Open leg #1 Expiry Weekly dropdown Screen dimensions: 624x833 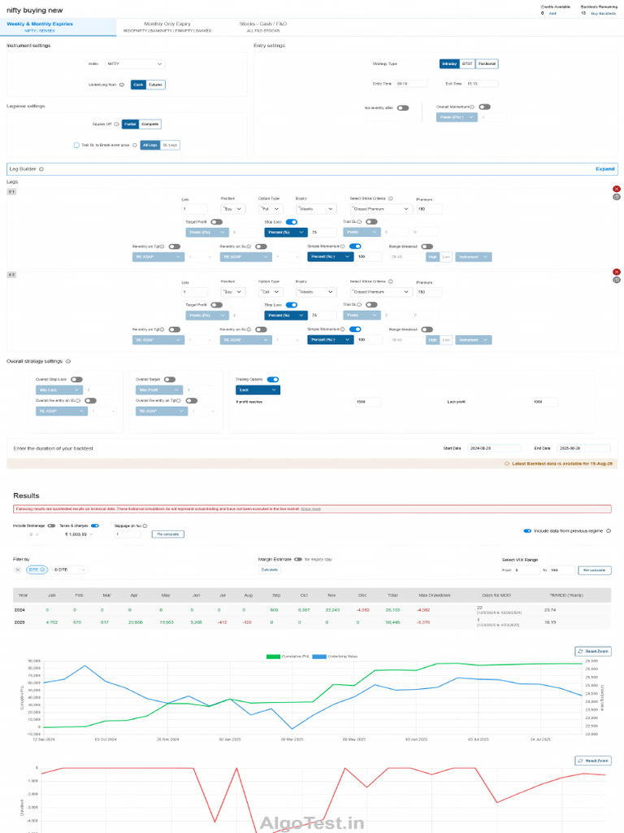pyautogui.click(x=316, y=209)
